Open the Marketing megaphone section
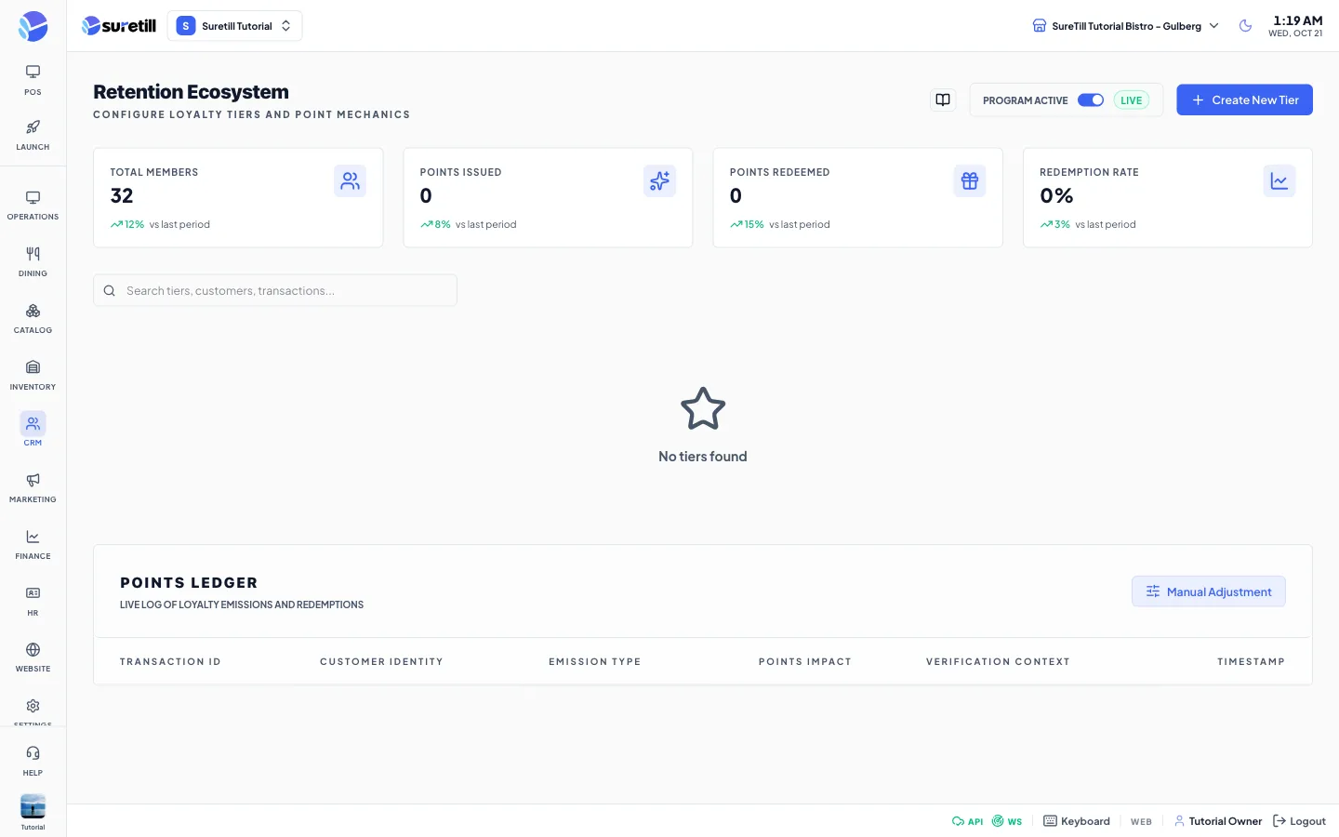The width and height of the screenshot is (1339, 837). [33, 488]
